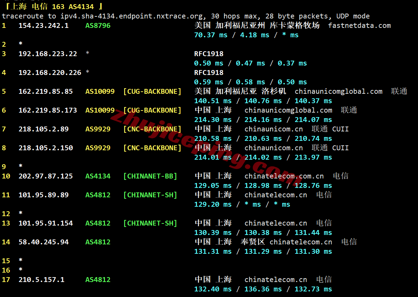This screenshot has width=418, height=297.
Task: Click the 洛杉矶 location text on hop 5
Action: pos(274,91)
